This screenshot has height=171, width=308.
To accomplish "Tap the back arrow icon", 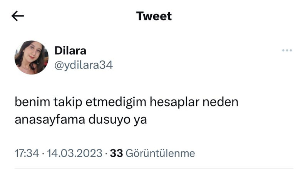I will (18, 16).
